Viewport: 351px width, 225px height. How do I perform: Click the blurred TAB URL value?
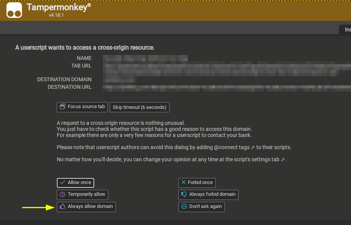point(227,66)
